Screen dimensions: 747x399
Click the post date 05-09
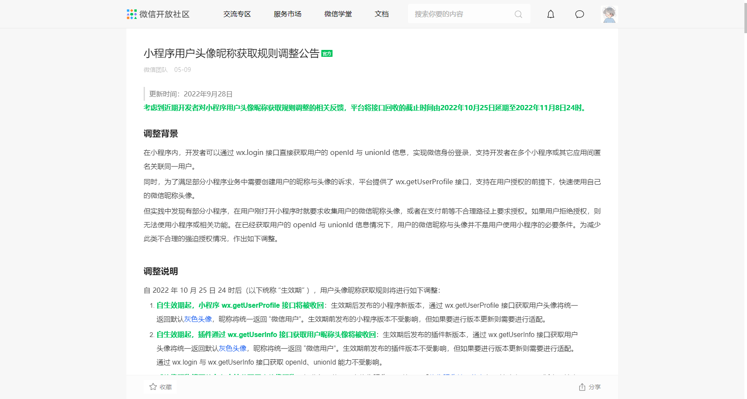pos(182,70)
